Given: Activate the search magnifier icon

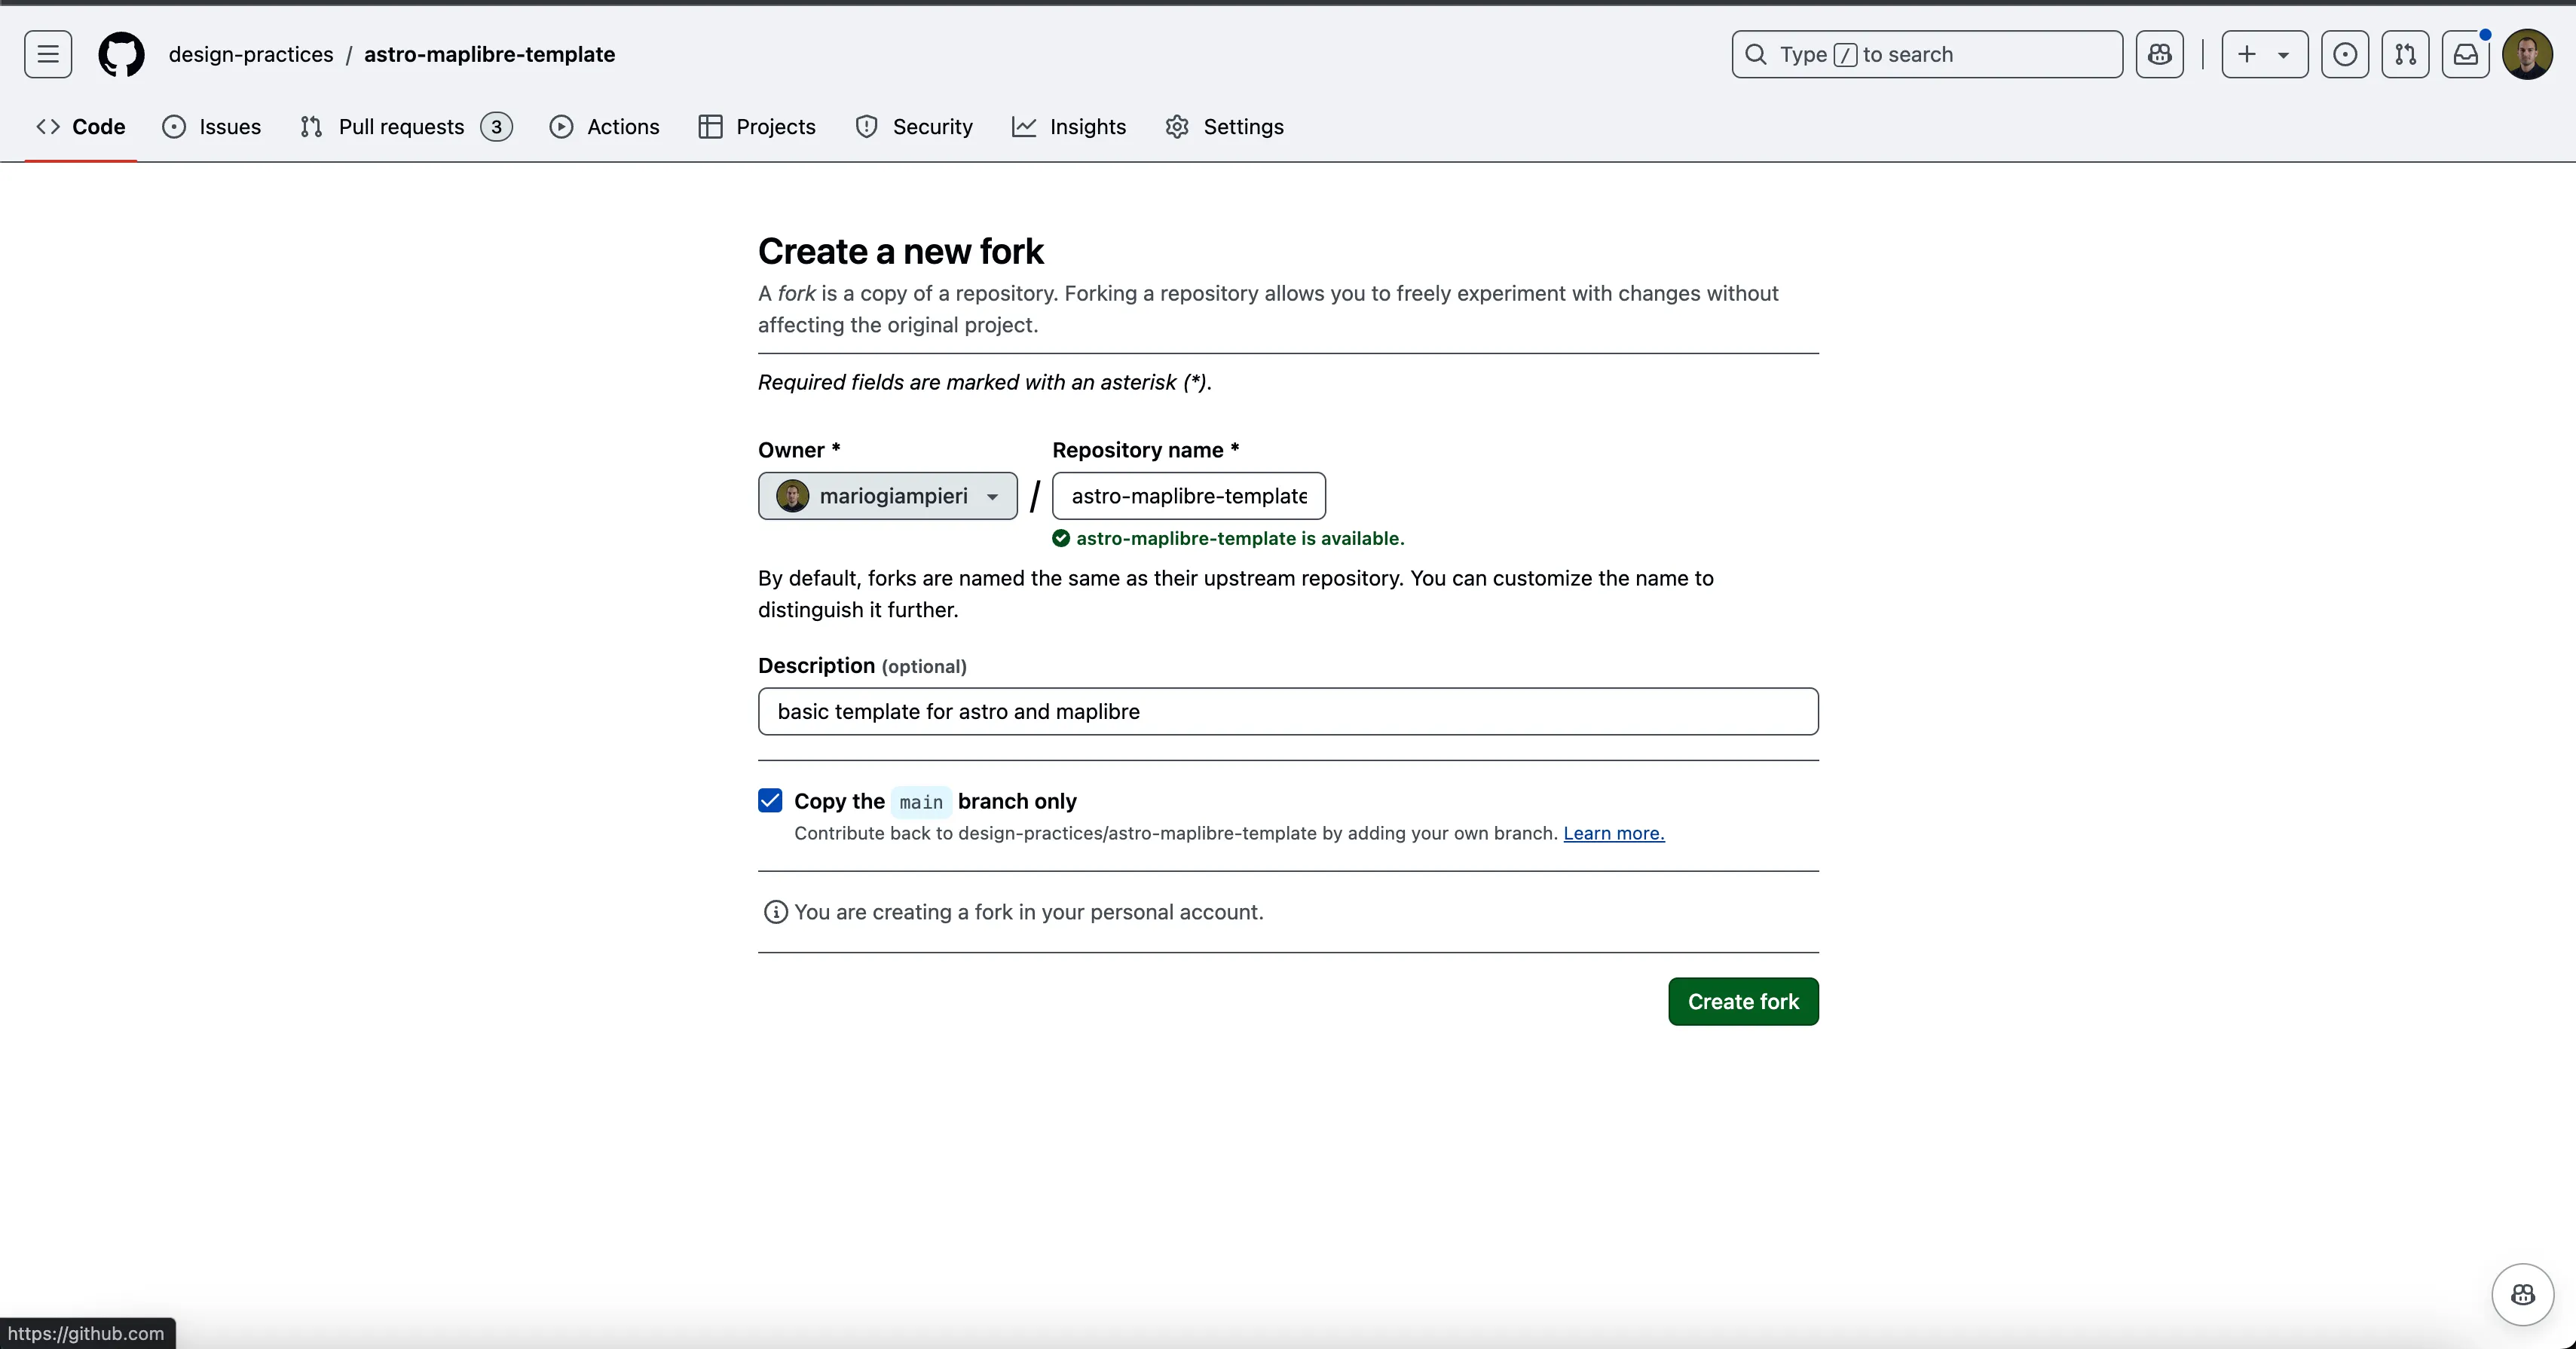Looking at the screenshot, I should (x=1755, y=54).
